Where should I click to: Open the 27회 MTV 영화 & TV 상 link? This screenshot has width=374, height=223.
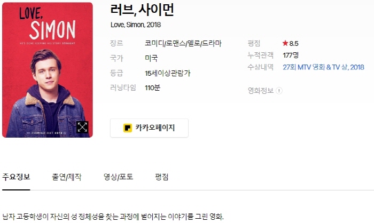click(x=323, y=67)
